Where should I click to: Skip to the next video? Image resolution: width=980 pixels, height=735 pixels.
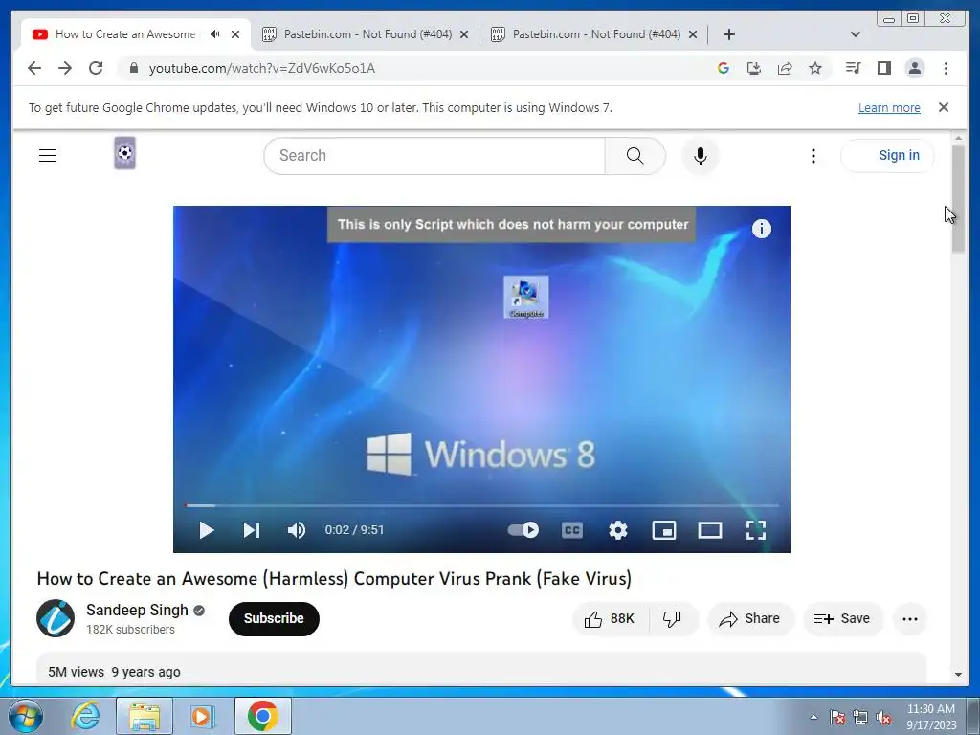click(252, 530)
